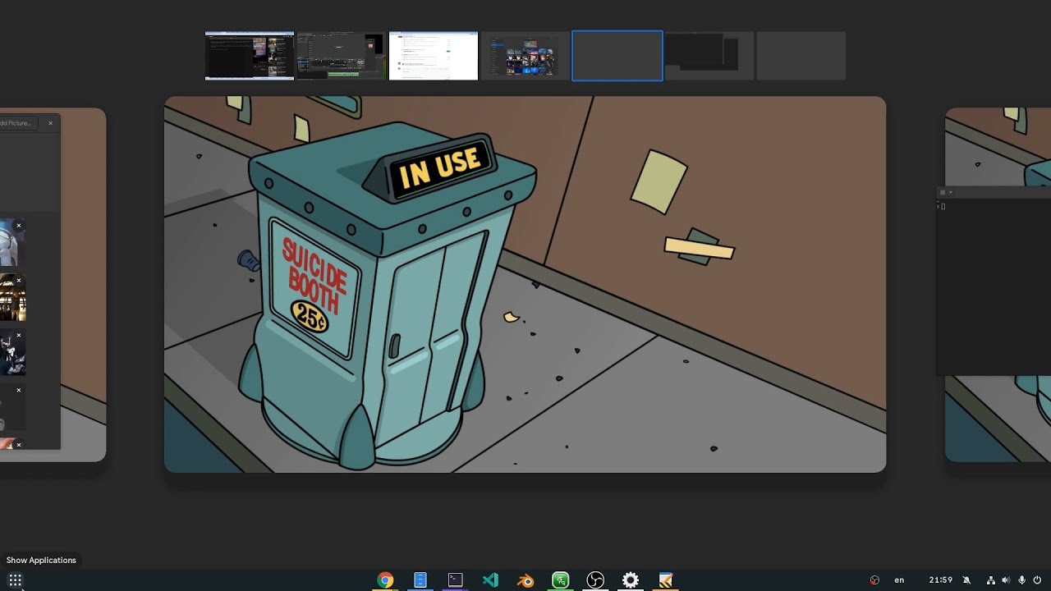
Task: Click the red circular tray indicator
Action: tap(874, 580)
